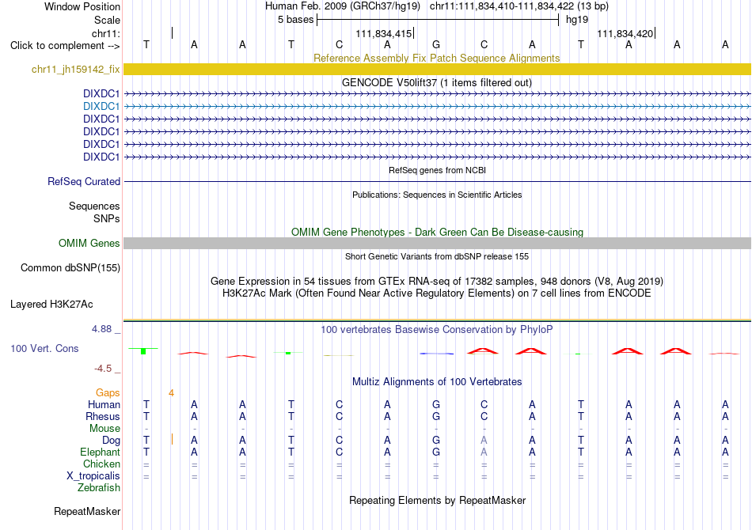752x530 pixels.
Task: Click 'Click to complement -->' label
Action: 65,46
